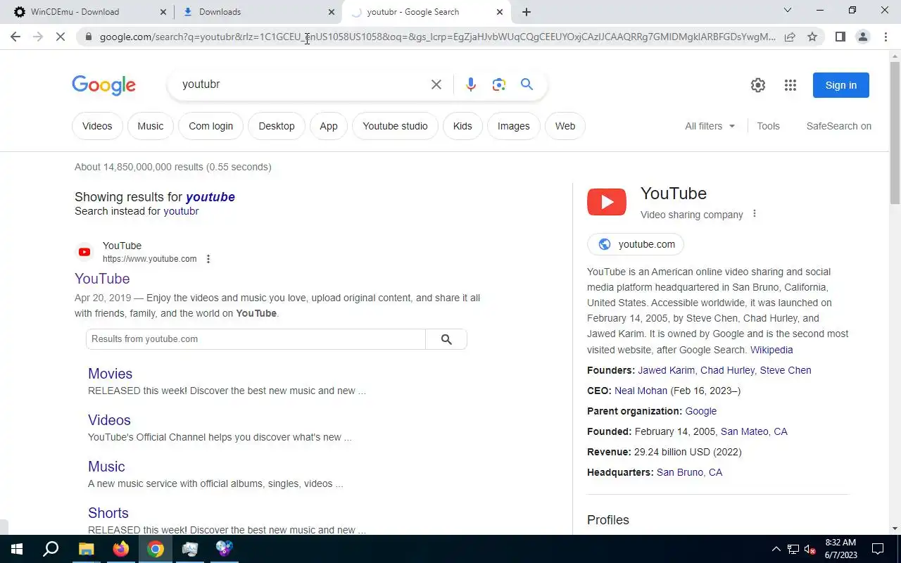Image resolution: width=901 pixels, height=563 pixels.
Task: Select the Music filter chip
Action: [x=150, y=127]
